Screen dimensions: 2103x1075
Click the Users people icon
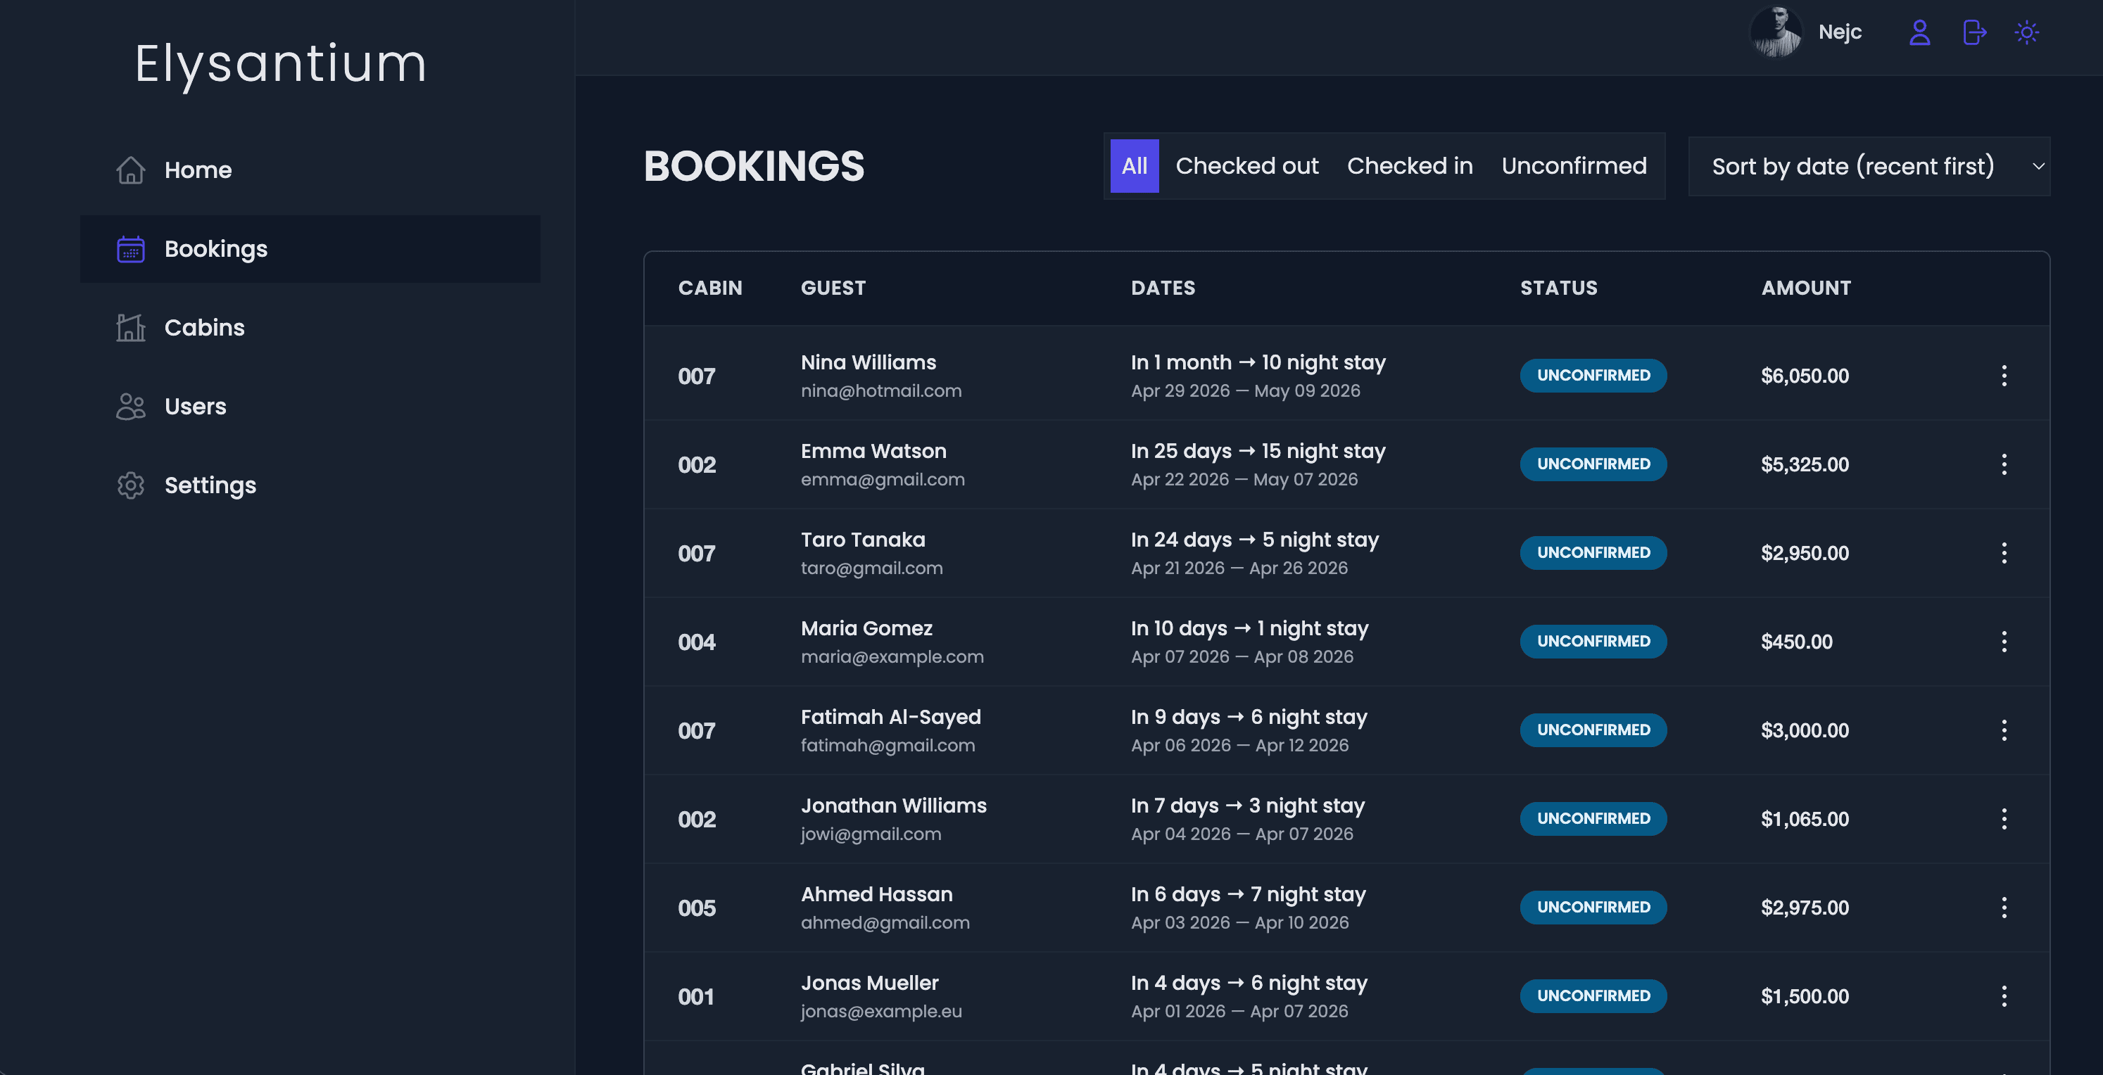tap(131, 407)
